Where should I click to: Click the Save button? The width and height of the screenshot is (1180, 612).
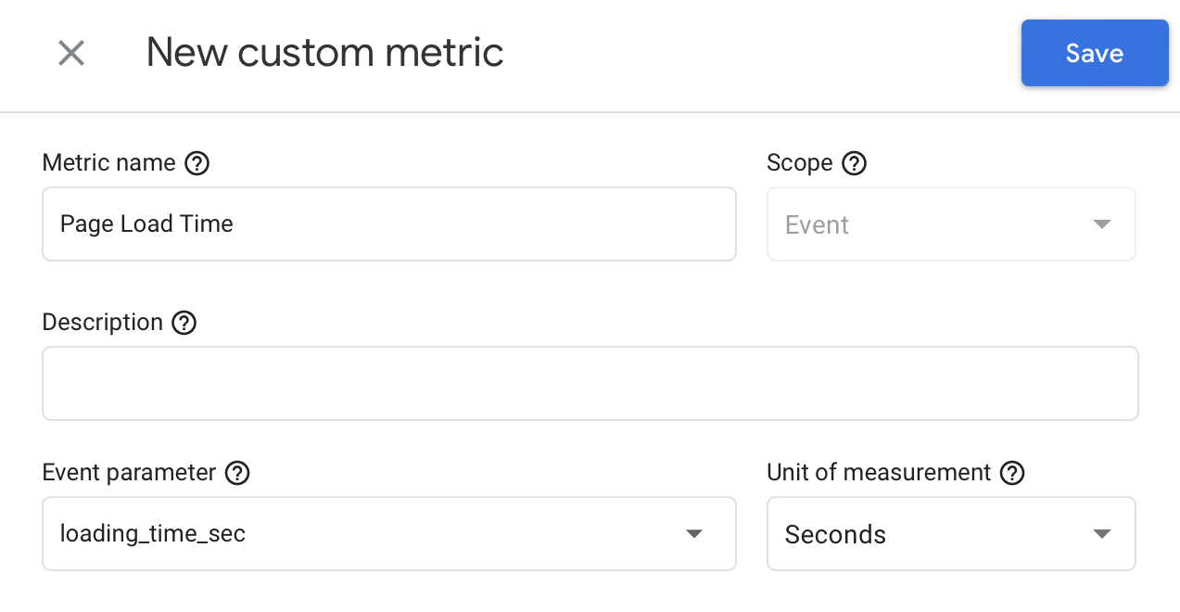tap(1094, 54)
